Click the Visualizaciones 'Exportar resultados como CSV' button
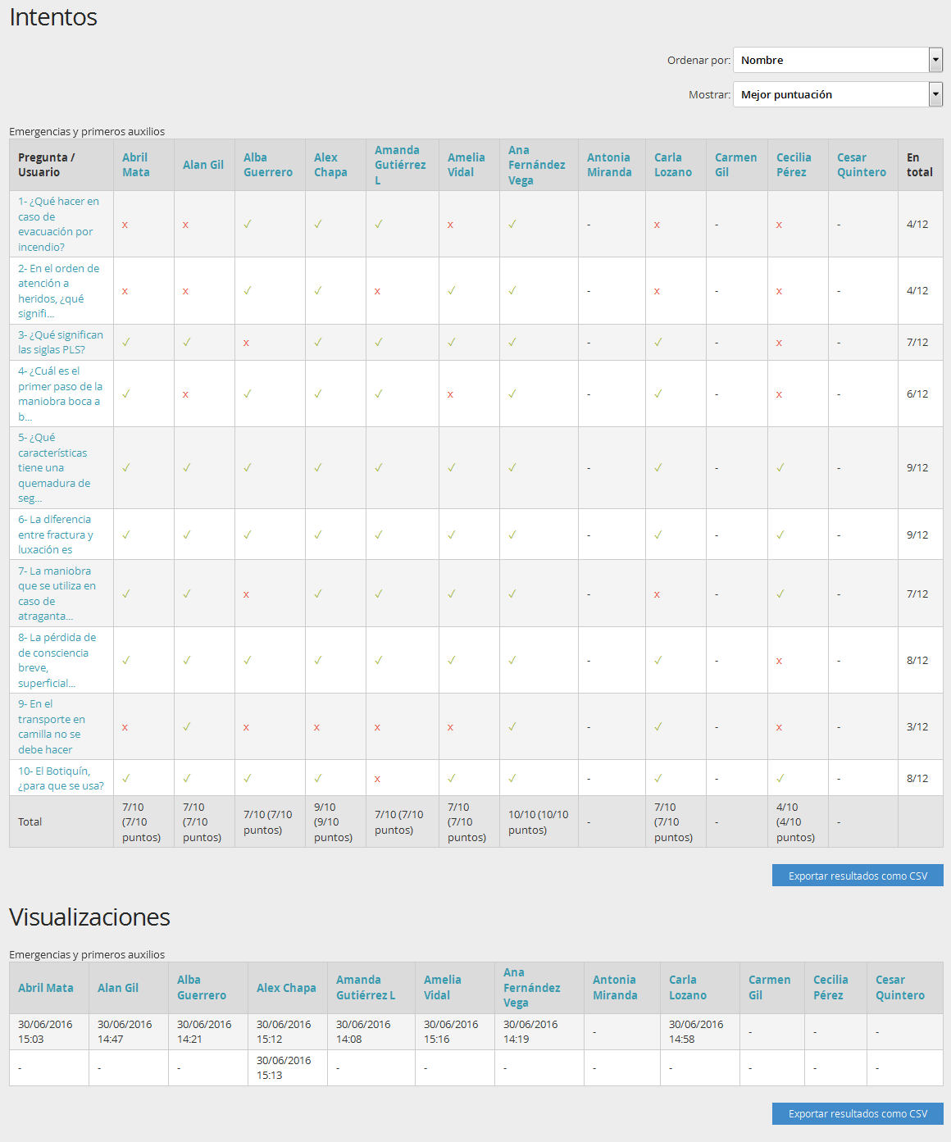 point(858,1113)
